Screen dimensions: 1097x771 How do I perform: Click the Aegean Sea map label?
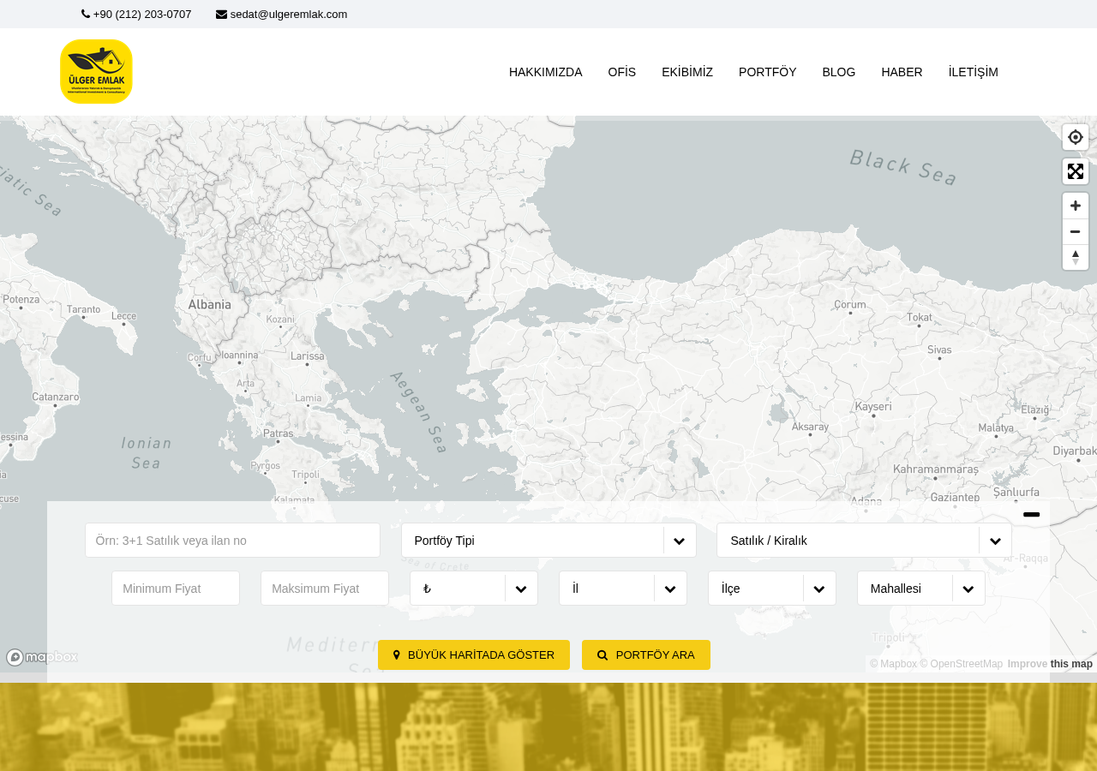click(418, 411)
